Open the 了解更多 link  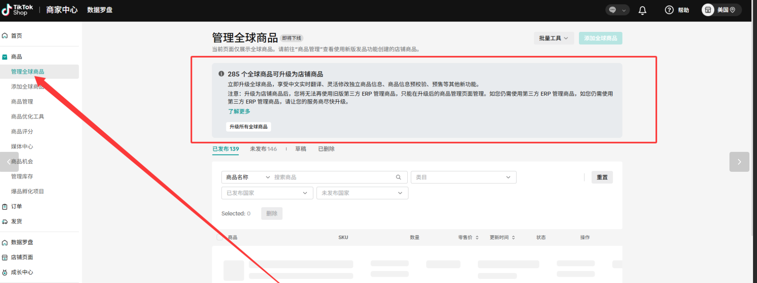coord(239,112)
